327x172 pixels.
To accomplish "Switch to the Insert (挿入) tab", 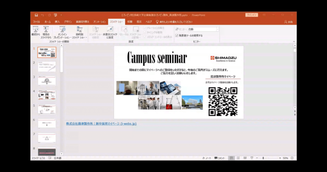I will [x=57, y=22].
